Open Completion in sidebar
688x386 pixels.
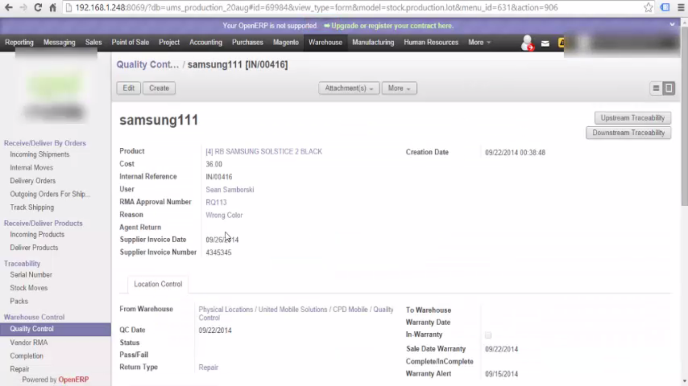pyautogui.click(x=27, y=355)
